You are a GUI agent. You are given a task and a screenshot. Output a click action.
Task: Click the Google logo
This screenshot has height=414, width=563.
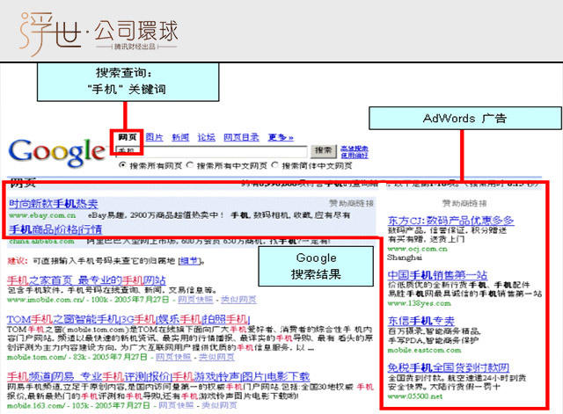(x=55, y=150)
